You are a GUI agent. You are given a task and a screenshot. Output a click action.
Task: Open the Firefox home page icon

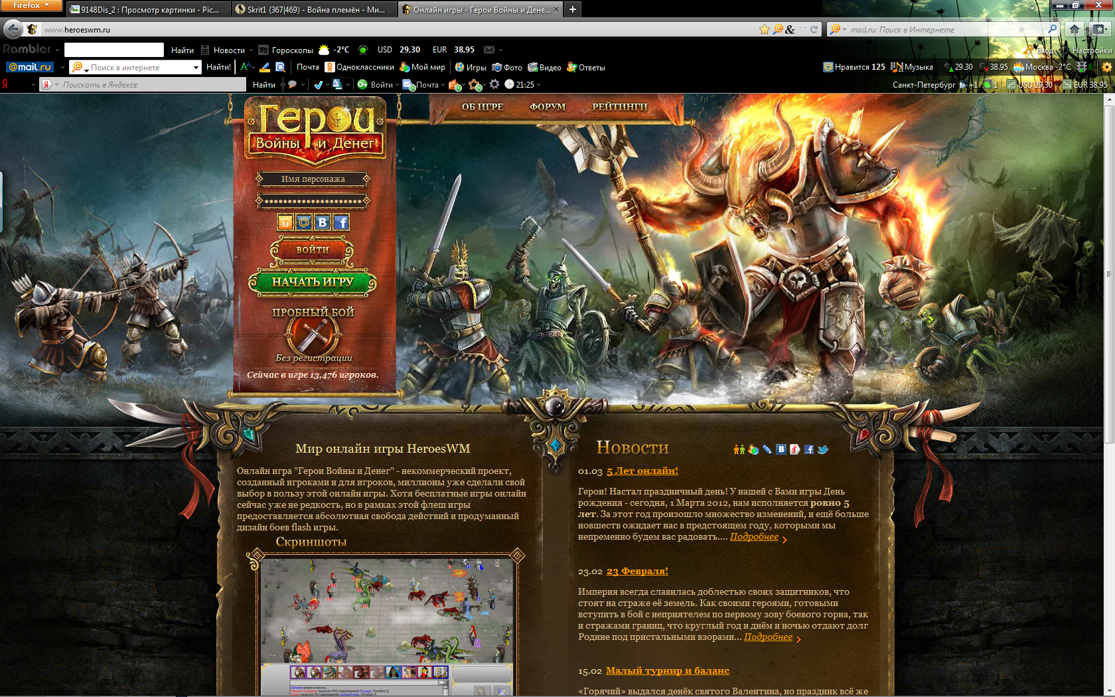pos(1075,29)
